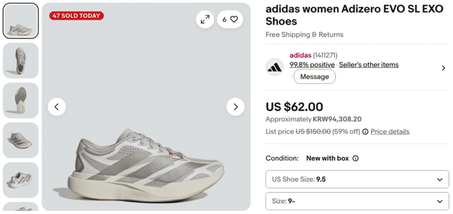Screen dimensions: 453x214
Task: Add item to watchlist with heart icon
Action: pyautogui.click(x=230, y=19)
